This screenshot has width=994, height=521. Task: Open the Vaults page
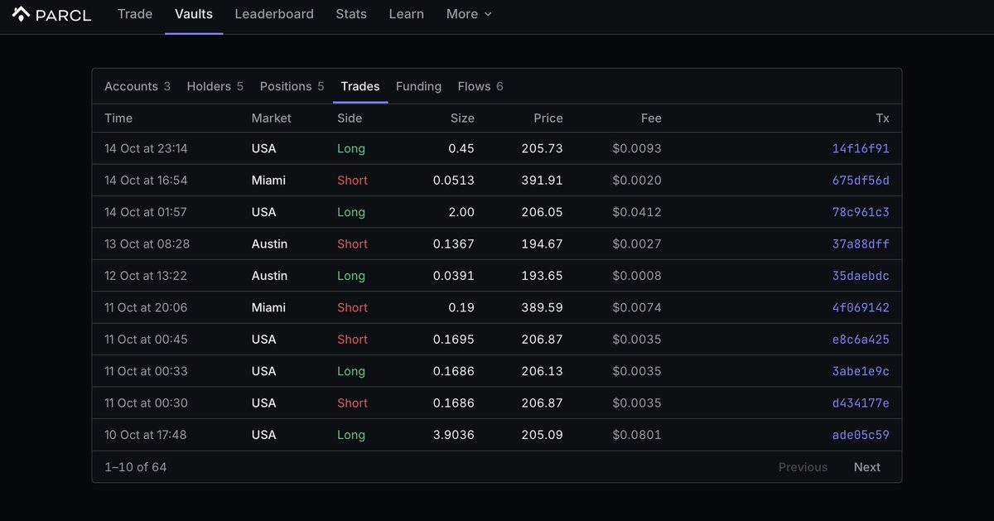pos(194,14)
